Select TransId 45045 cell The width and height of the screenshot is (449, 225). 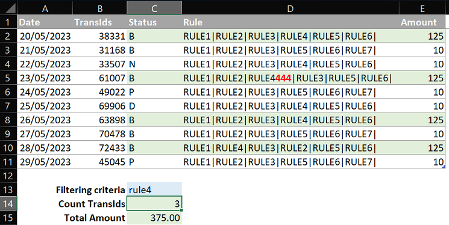pyautogui.click(x=99, y=162)
